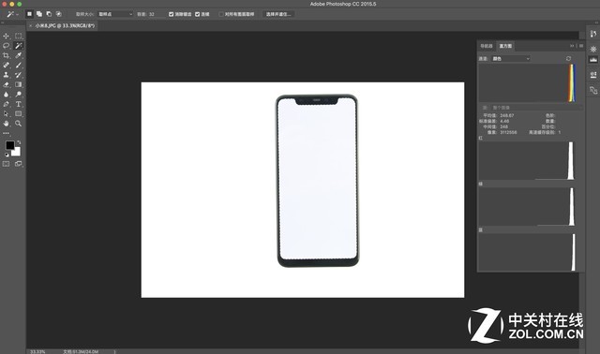Open the Clone Source panel icon in right dock
This screenshot has height=354, width=600.
coord(593,90)
